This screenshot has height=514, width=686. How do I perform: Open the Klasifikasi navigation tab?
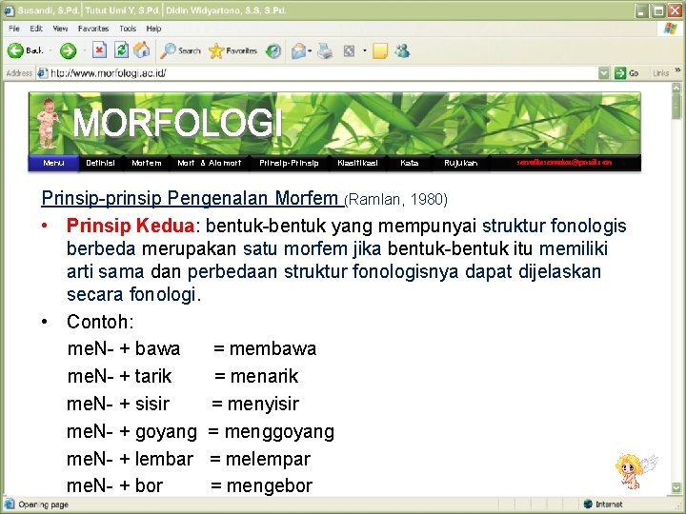click(357, 163)
